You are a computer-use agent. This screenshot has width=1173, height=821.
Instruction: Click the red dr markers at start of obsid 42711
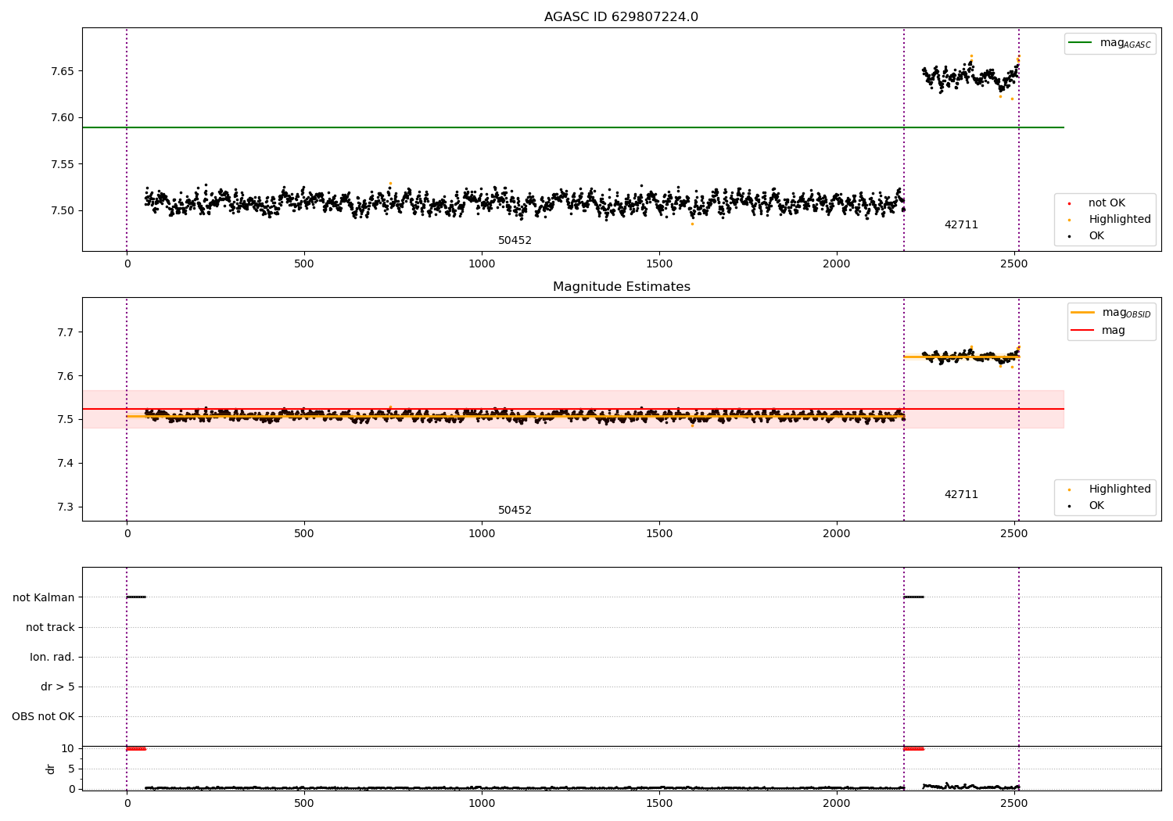pos(913,749)
